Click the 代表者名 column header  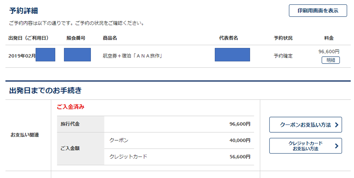point(229,38)
